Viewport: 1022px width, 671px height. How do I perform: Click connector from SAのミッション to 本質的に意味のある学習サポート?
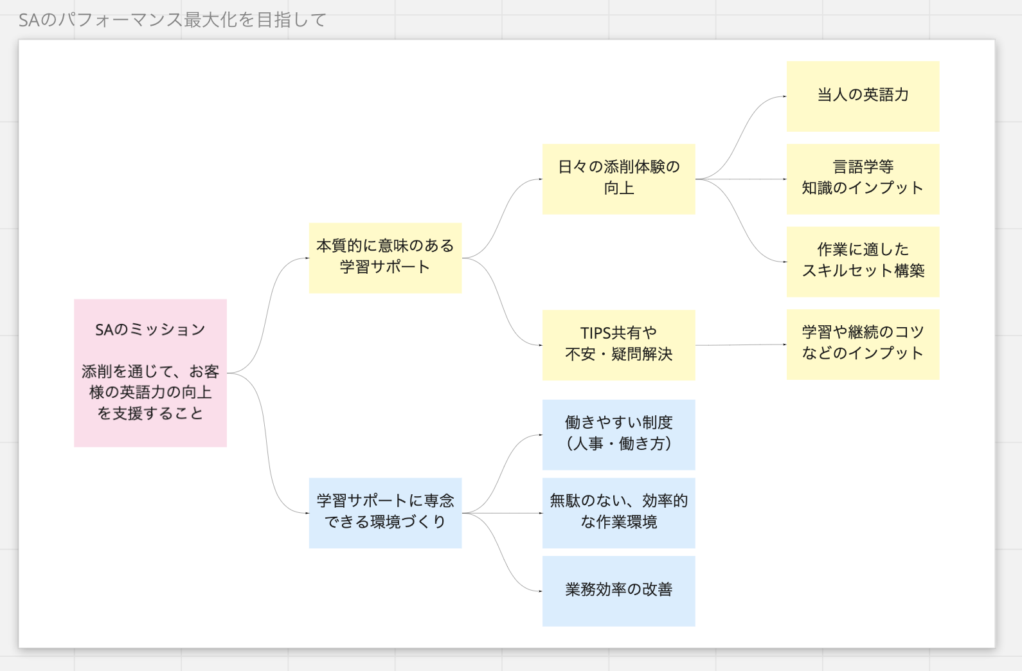268,315
